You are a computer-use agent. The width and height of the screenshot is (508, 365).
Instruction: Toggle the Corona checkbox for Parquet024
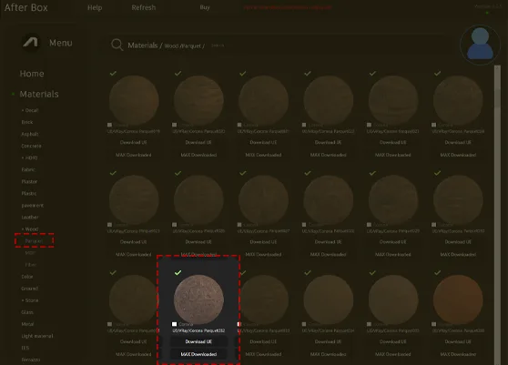point(433,125)
